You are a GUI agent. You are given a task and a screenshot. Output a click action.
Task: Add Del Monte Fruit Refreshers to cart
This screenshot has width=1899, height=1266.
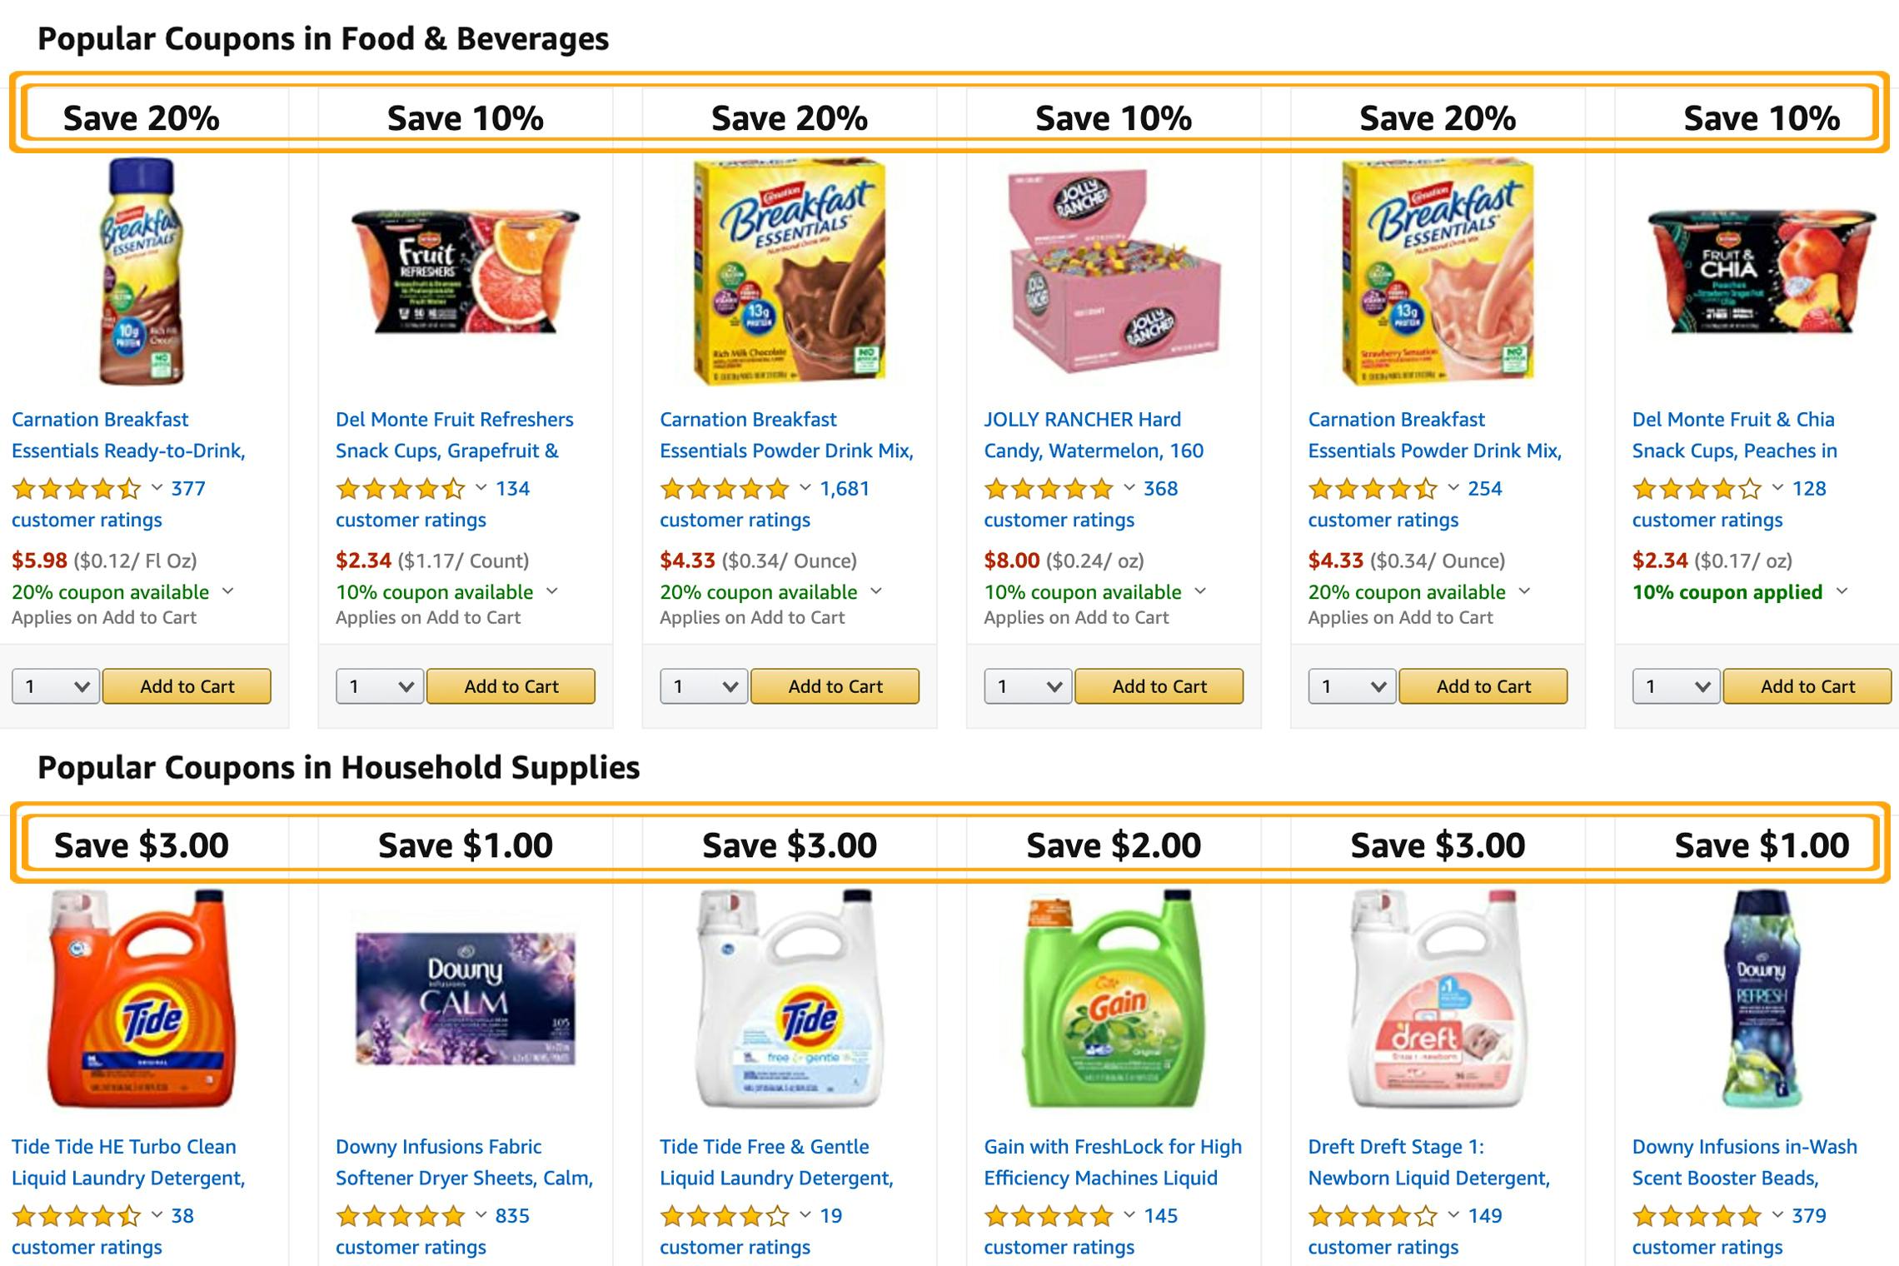pos(511,686)
